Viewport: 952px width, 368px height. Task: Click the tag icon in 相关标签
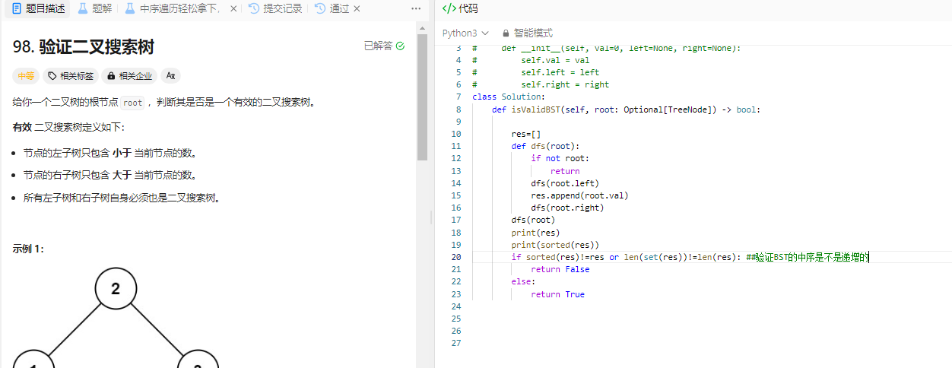[x=52, y=76]
